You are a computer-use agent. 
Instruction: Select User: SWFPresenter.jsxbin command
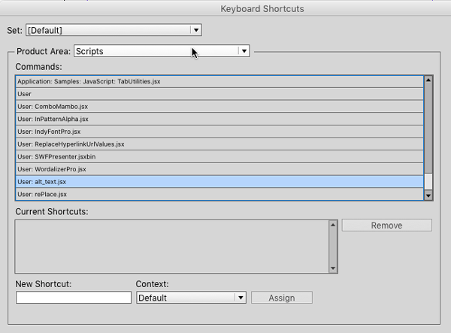pos(219,156)
